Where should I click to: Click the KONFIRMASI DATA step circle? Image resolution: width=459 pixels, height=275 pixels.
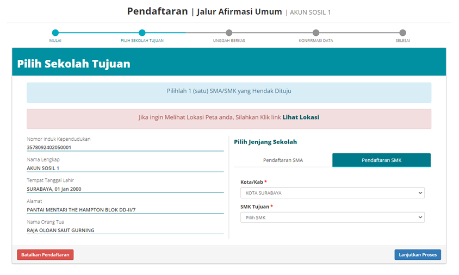coord(316,33)
